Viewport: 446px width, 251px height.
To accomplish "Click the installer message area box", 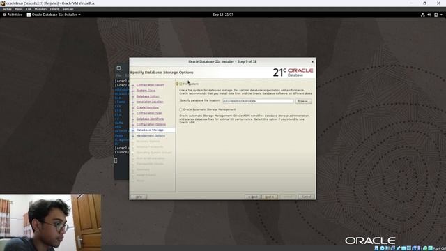I will [246, 183].
